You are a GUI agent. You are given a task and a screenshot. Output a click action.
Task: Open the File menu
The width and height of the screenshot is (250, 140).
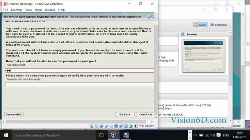5,10
